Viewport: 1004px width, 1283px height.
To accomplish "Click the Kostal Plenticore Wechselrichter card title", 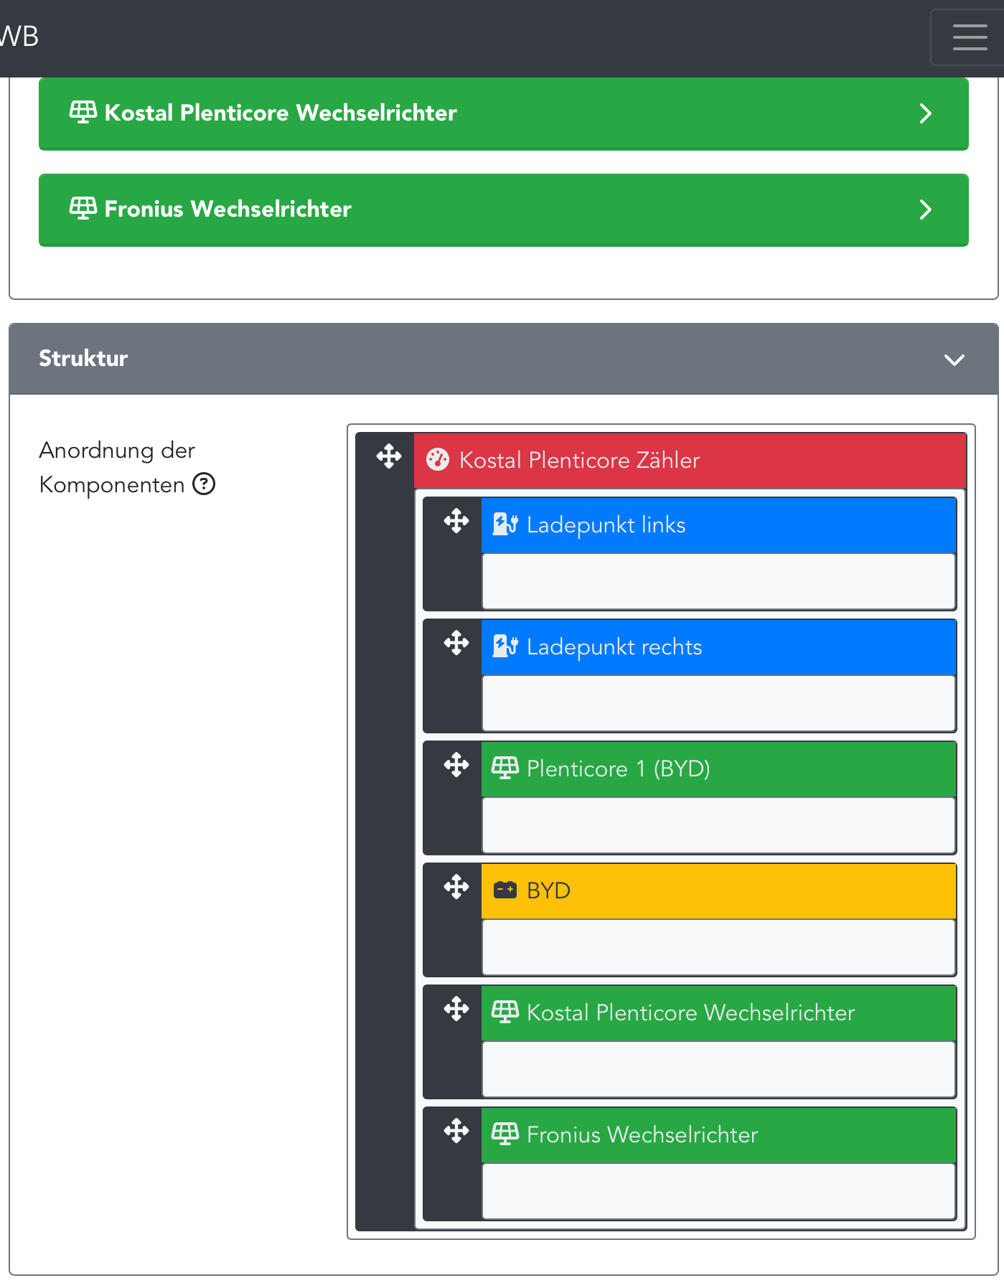I will (281, 113).
